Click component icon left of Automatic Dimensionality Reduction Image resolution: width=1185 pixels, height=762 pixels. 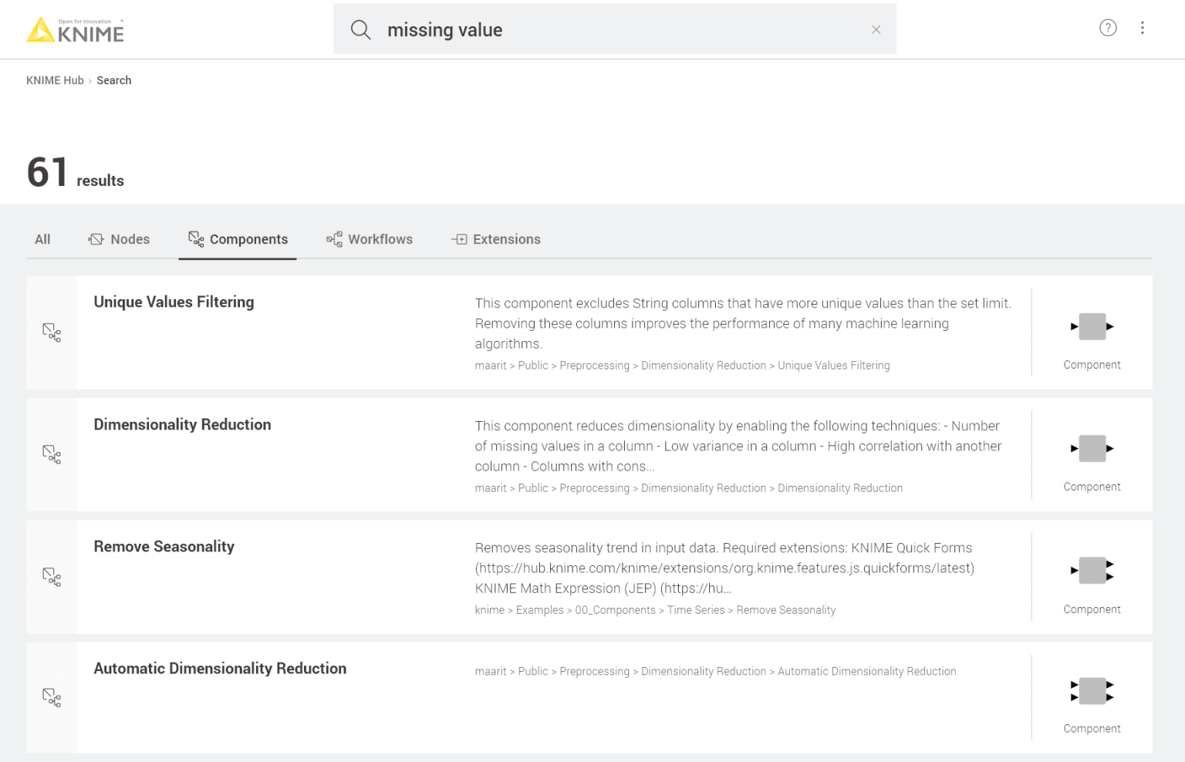pyautogui.click(x=52, y=697)
